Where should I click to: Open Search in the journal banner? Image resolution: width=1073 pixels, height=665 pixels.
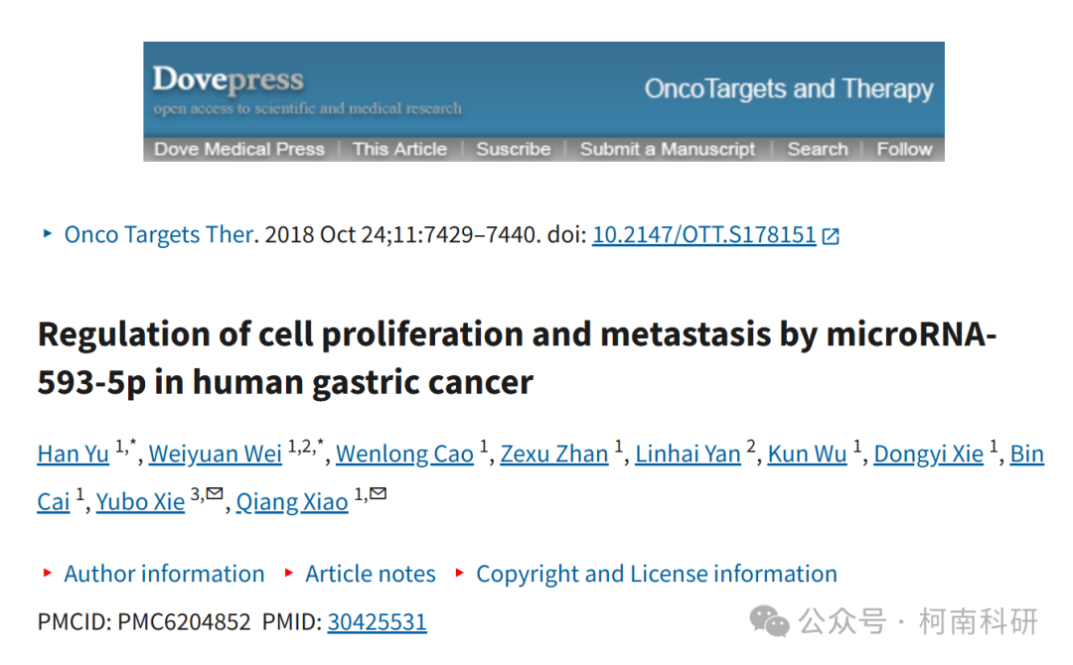(817, 149)
